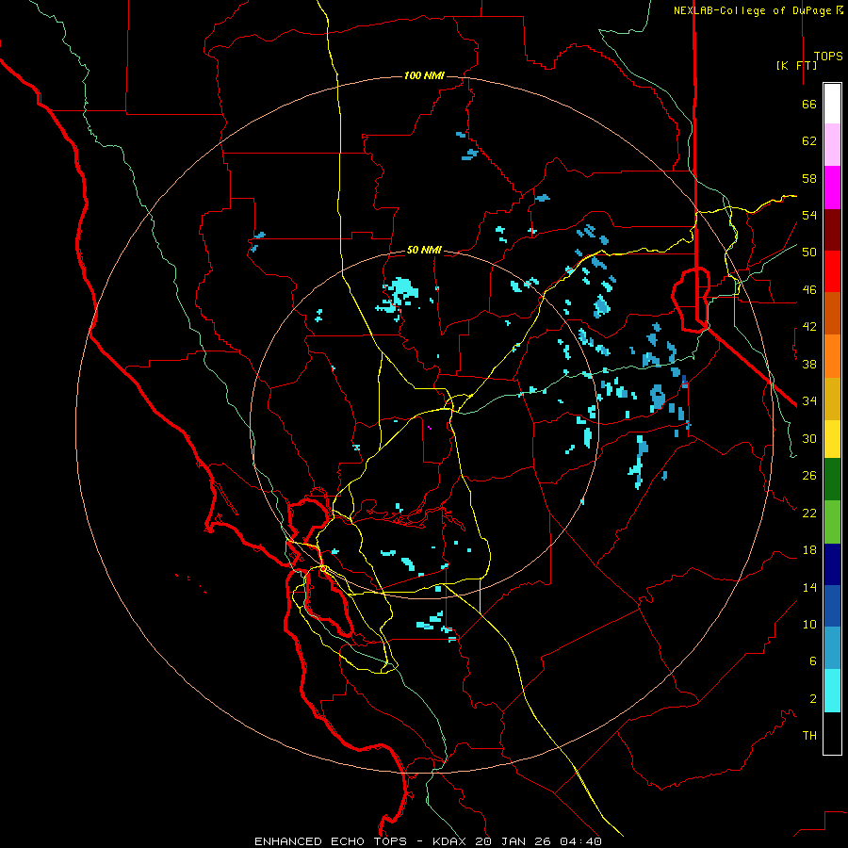Image resolution: width=848 pixels, height=848 pixels.
Task: Click the "14" legend value
Action: 809,587
